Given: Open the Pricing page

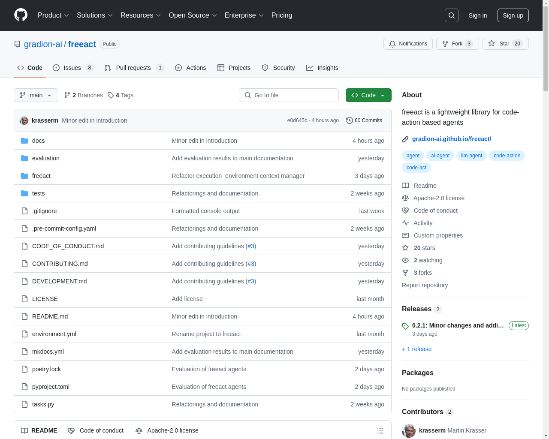Looking at the screenshot, I should (282, 15).
